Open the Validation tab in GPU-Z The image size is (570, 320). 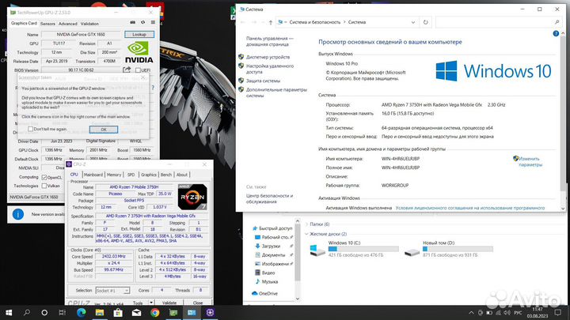point(89,24)
